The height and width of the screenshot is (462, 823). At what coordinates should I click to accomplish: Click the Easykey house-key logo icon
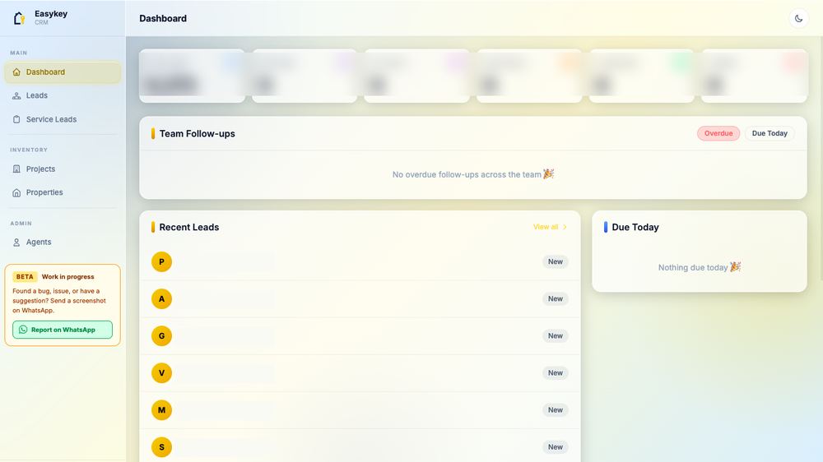point(20,18)
